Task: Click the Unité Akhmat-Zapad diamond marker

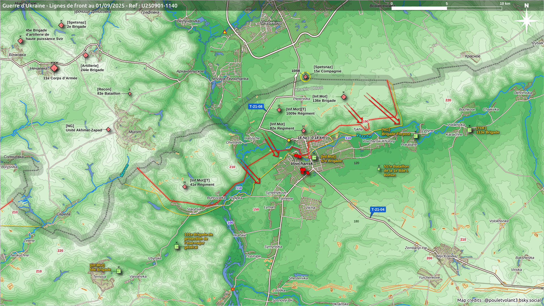Action: tap(108, 130)
